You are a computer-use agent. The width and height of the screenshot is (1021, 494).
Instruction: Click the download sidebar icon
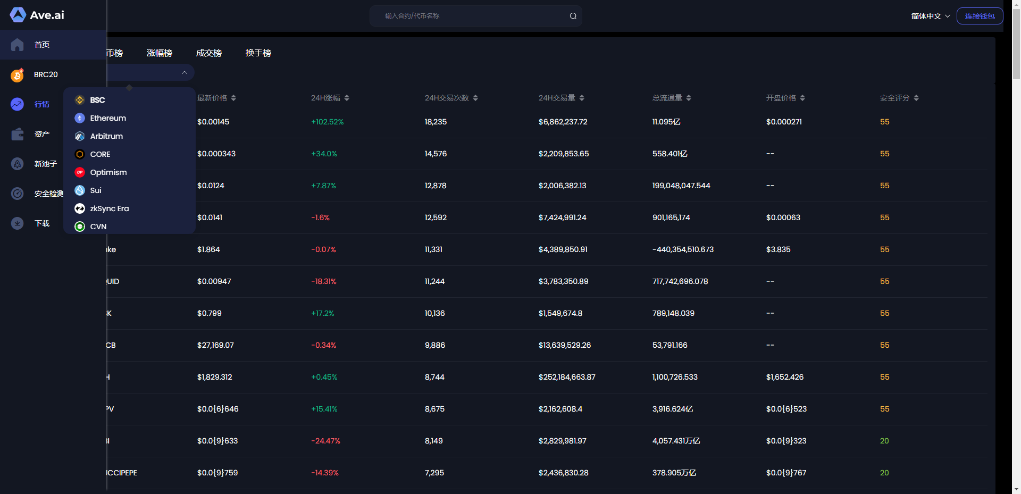[x=17, y=223]
